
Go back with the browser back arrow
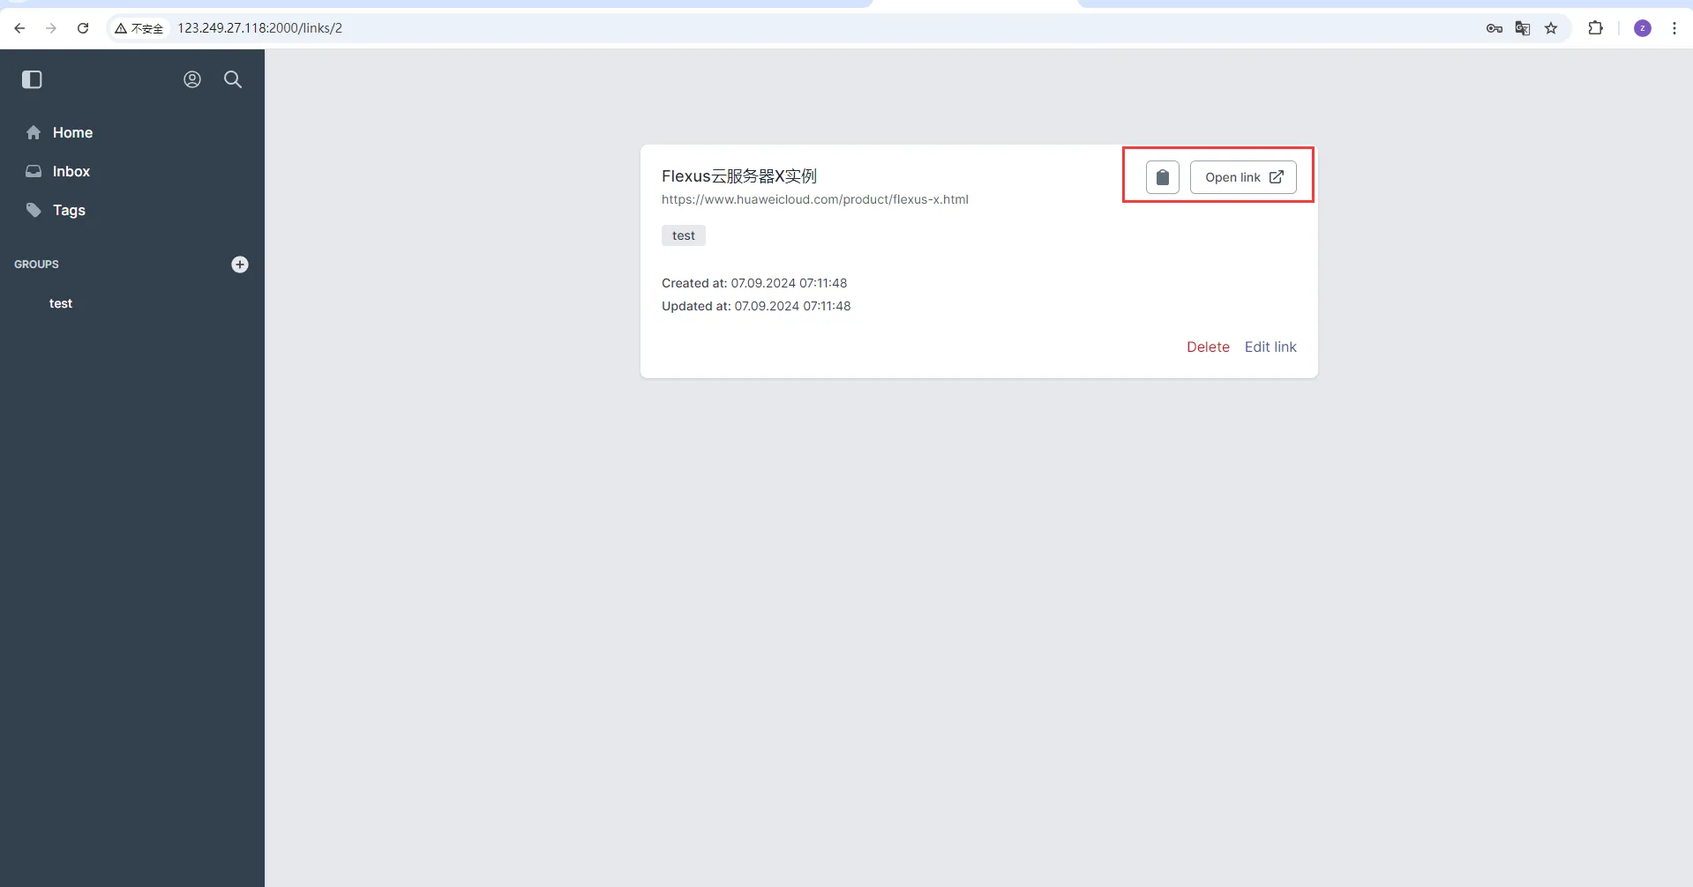(x=19, y=28)
